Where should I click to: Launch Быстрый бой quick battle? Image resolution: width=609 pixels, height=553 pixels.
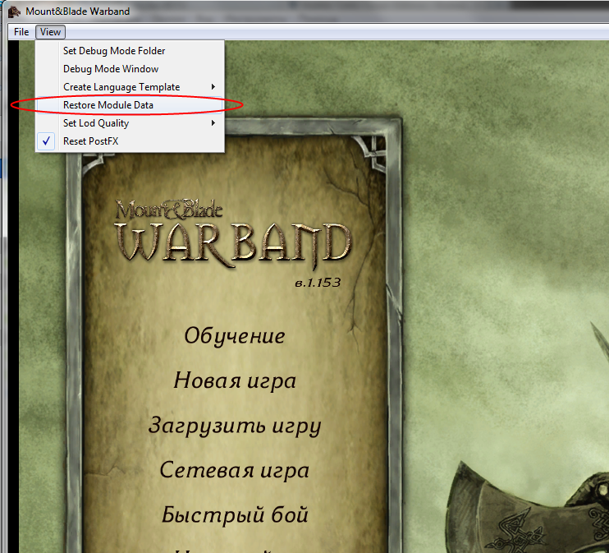(235, 515)
